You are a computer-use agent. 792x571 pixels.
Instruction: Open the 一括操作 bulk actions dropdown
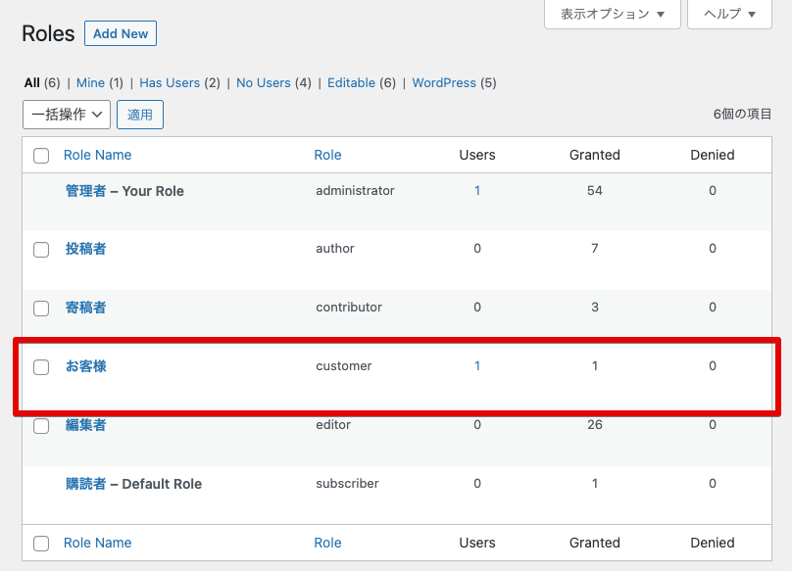(67, 115)
